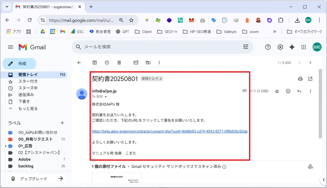Image resolution: width=327 pixels, height=188 pixels.
Task: Go back to the inbox list
Action: [x=79, y=62]
